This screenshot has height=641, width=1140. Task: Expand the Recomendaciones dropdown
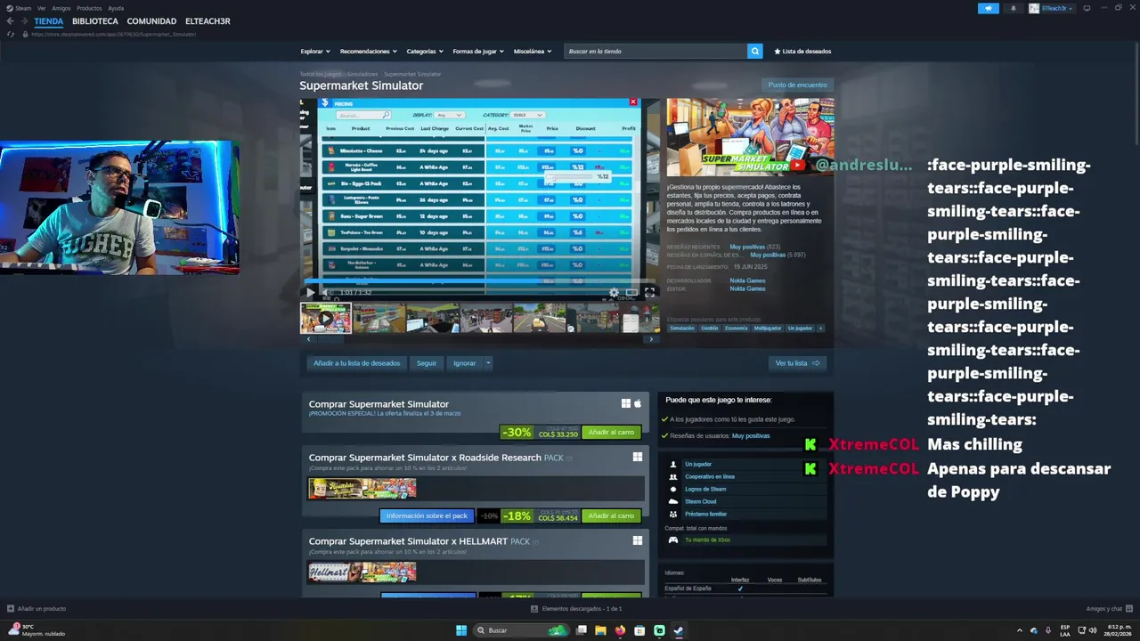tap(369, 51)
